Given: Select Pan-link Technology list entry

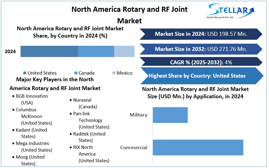Looking at the screenshot, I should pyautogui.click(x=90, y=120).
